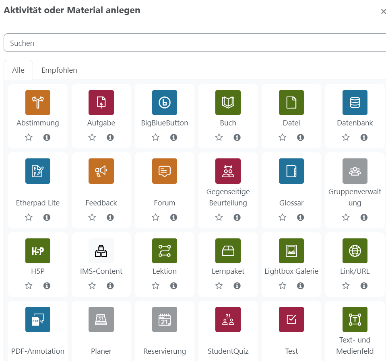Expand information about Lektion
Image resolution: width=386 pixels, height=361 pixels.
click(x=173, y=286)
